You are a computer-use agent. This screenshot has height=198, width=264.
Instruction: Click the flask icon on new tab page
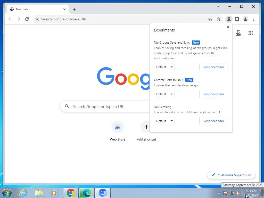tap(238, 33)
